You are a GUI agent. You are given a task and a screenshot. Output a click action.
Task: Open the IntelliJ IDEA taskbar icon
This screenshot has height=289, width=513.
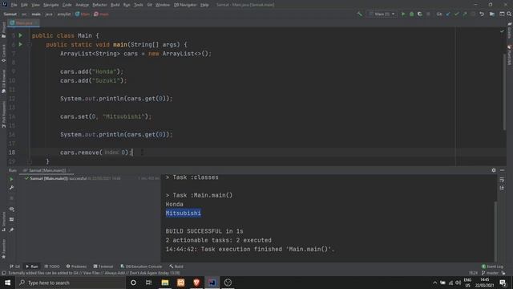click(x=212, y=283)
